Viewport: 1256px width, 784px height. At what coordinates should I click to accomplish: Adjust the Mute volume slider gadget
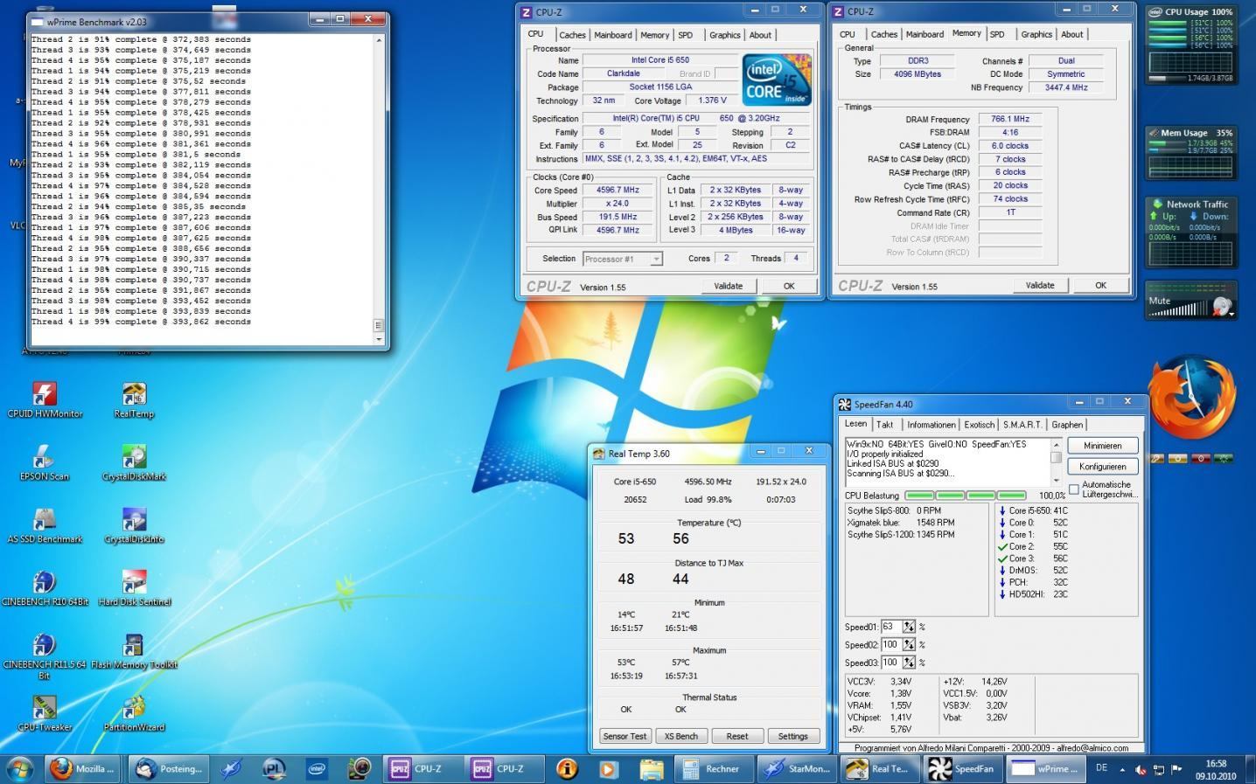tap(1178, 309)
